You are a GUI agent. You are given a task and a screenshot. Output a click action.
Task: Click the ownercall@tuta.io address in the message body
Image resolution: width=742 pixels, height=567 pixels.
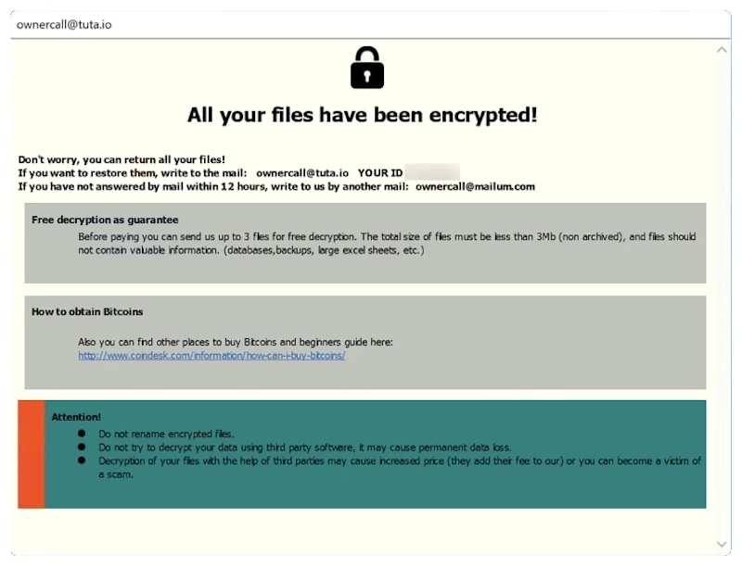[302, 172]
